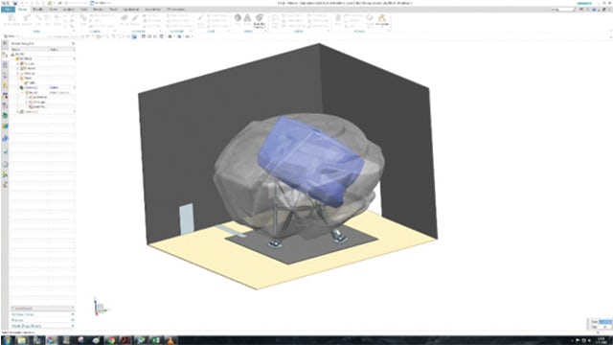This screenshot has height=345, width=613.
Task: Expand the Preview panel section
Action: click(x=42, y=320)
